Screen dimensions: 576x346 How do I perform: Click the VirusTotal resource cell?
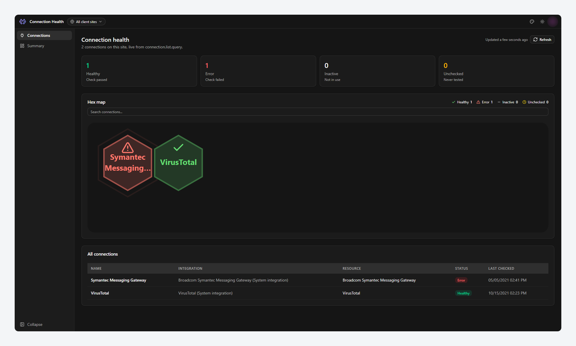pyautogui.click(x=351, y=293)
